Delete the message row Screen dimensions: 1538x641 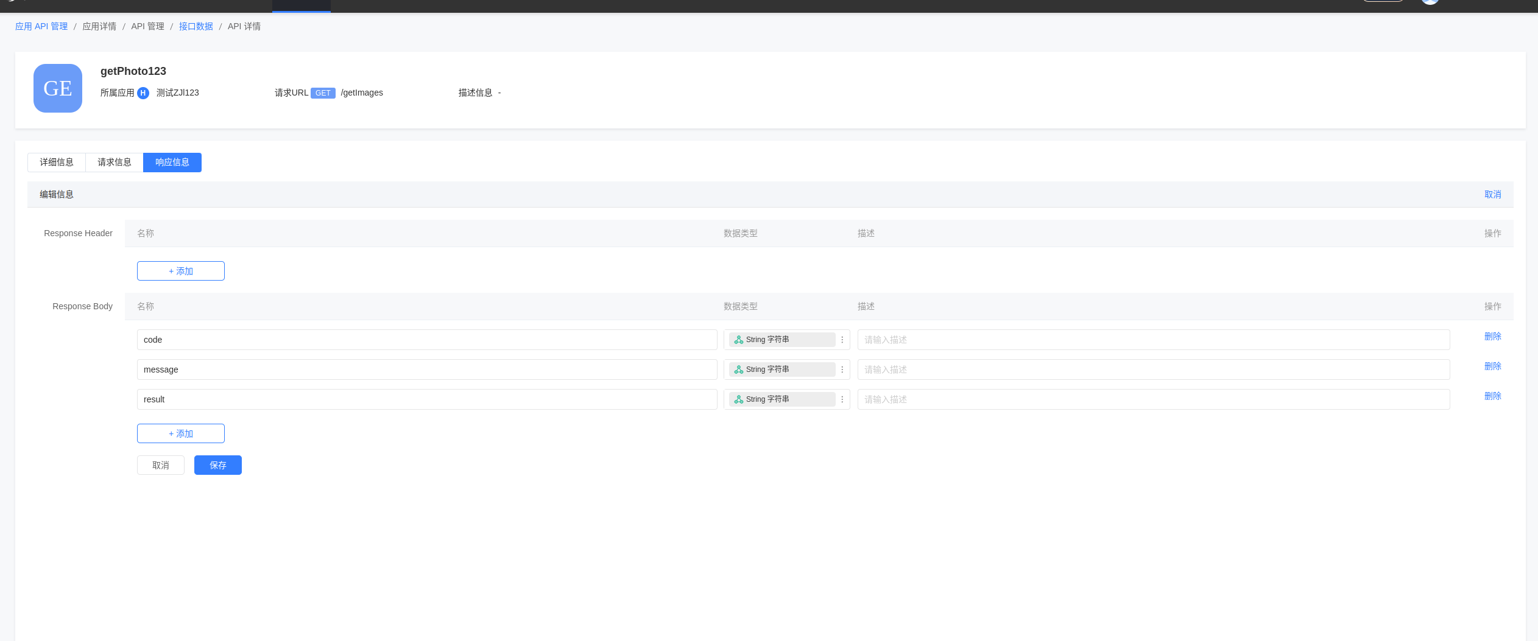point(1493,366)
